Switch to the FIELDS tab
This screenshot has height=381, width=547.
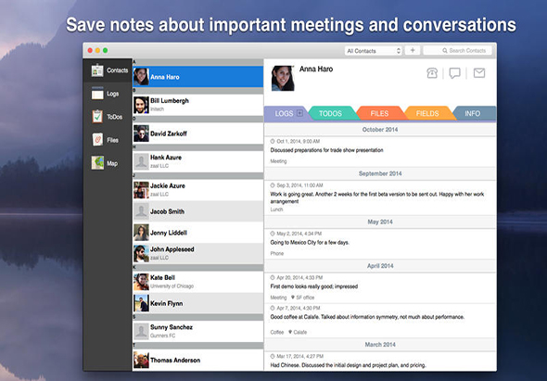[427, 113]
